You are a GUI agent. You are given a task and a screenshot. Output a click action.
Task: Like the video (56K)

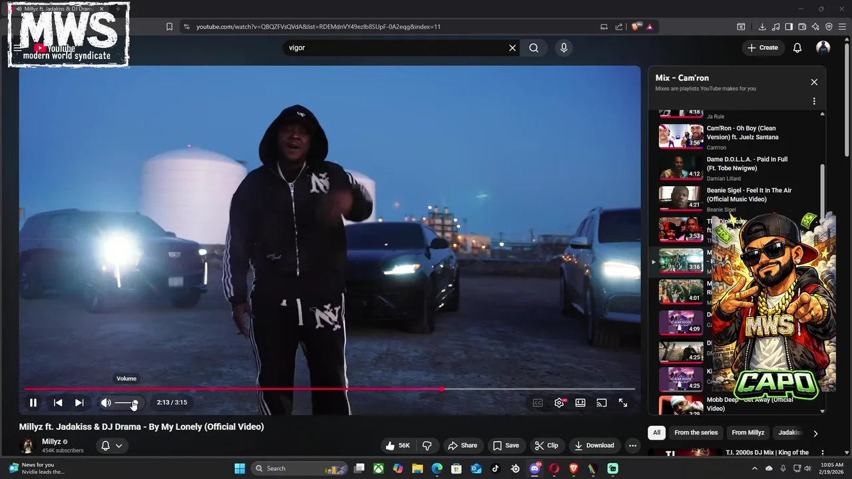click(398, 446)
